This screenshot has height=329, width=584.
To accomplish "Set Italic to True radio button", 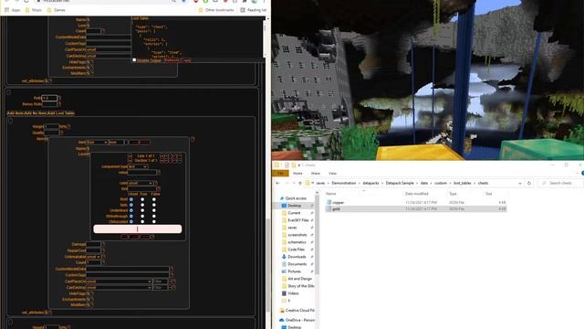I will click(x=142, y=205).
